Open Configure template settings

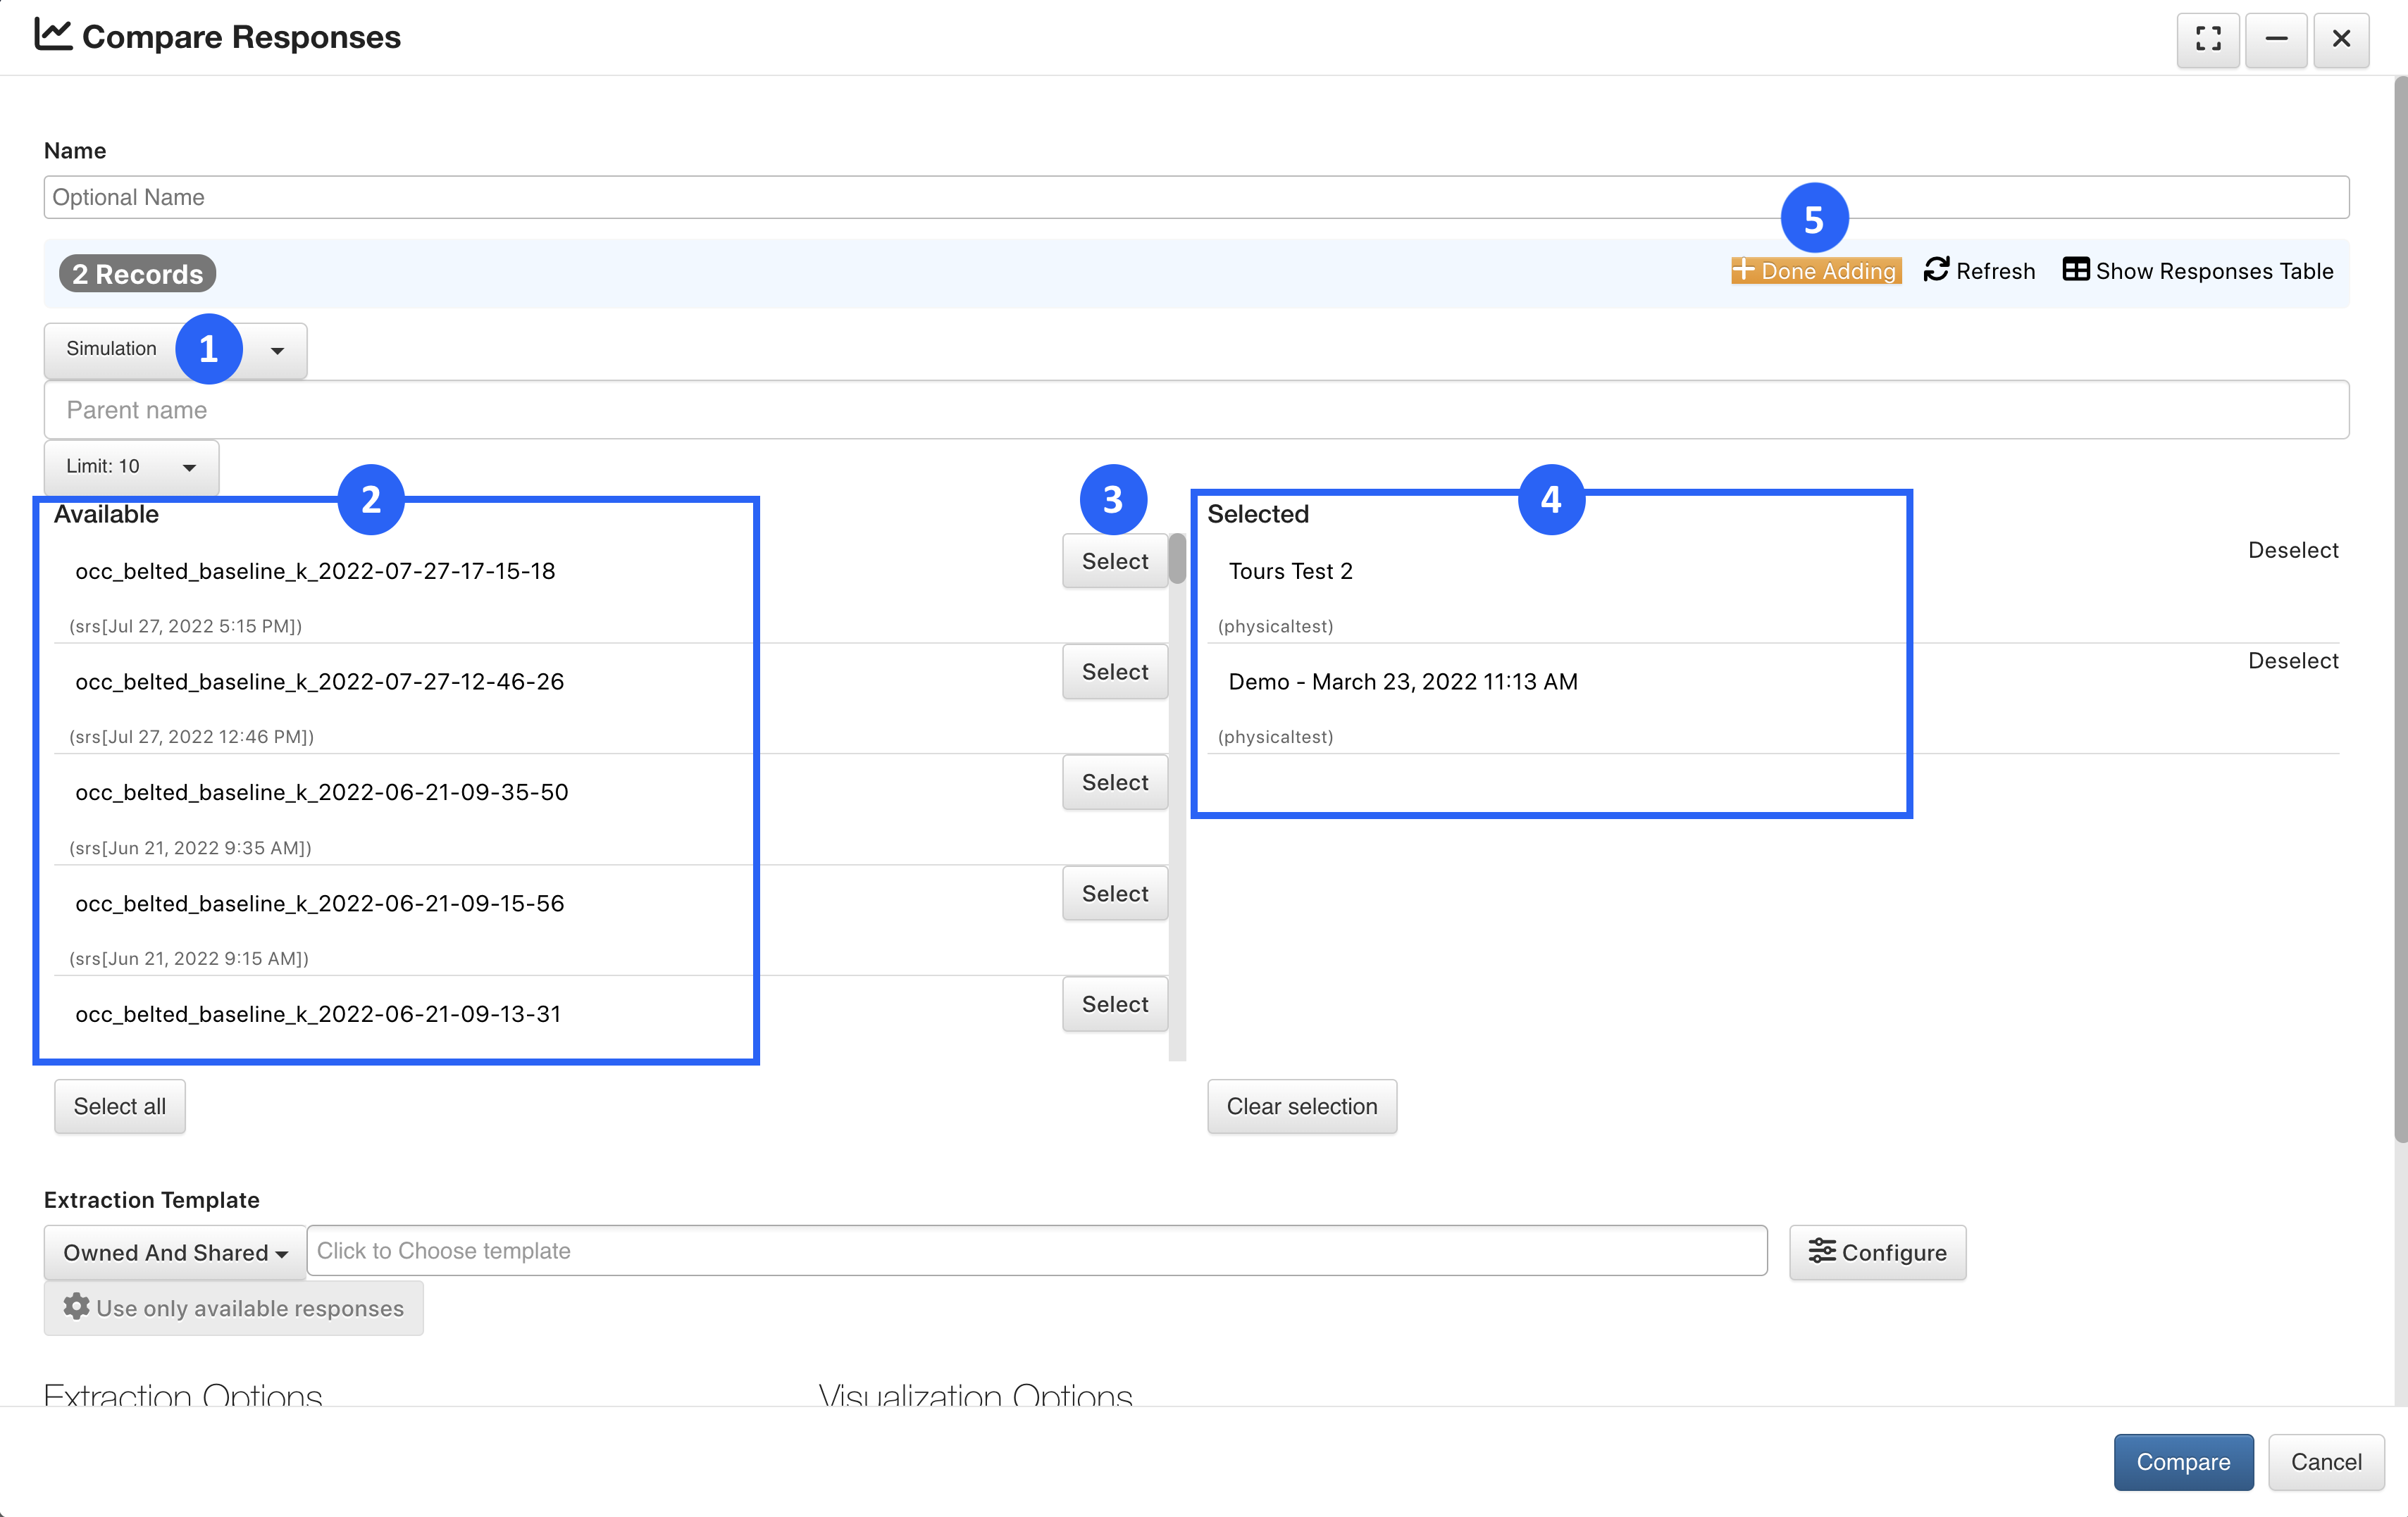click(x=1877, y=1253)
